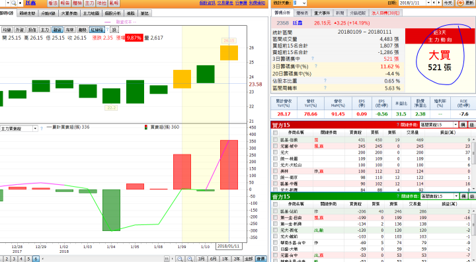Check the box for 凱基-站前 row
The image size is (476, 262).
tap(275, 211)
